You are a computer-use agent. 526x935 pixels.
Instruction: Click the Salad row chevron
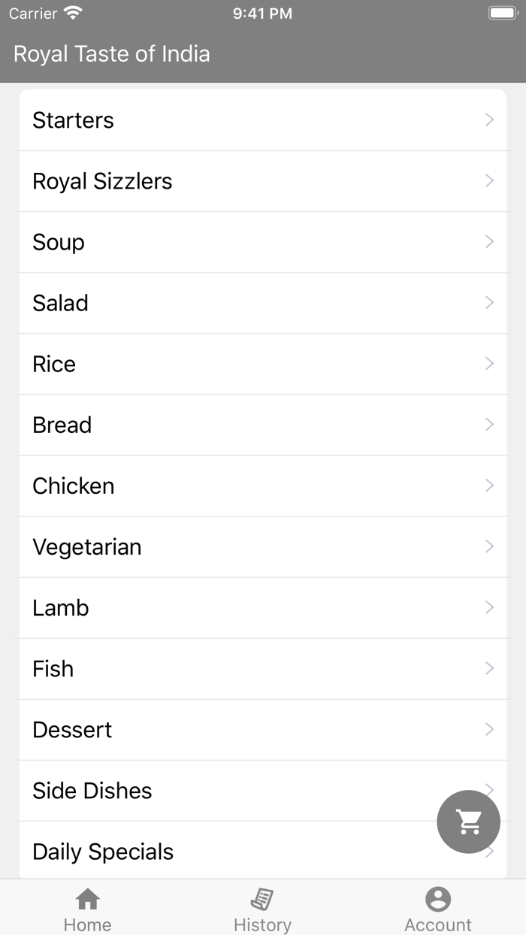pos(489,302)
